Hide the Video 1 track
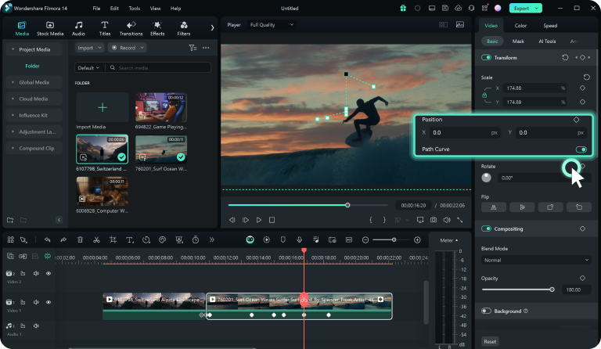 [x=49, y=302]
